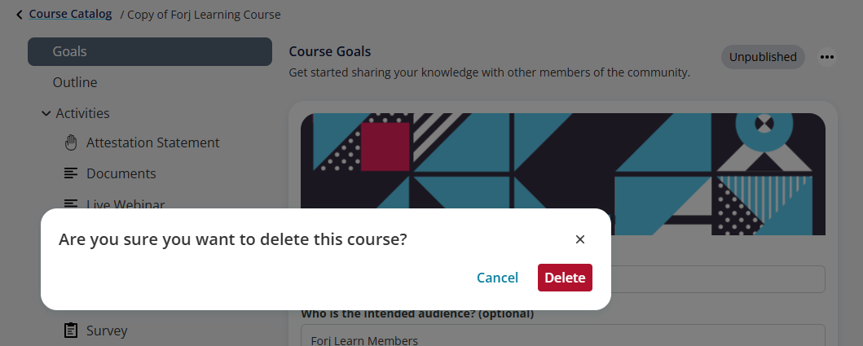Viewport: 863px width, 346px height.
Task: Click the Unpublished status badge
Action: coord(763,57)
